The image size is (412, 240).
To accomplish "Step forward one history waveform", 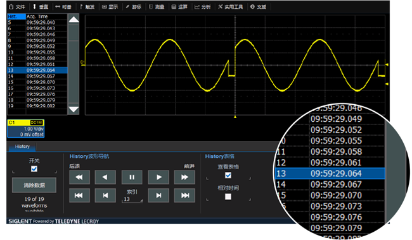I will (158, 195).
